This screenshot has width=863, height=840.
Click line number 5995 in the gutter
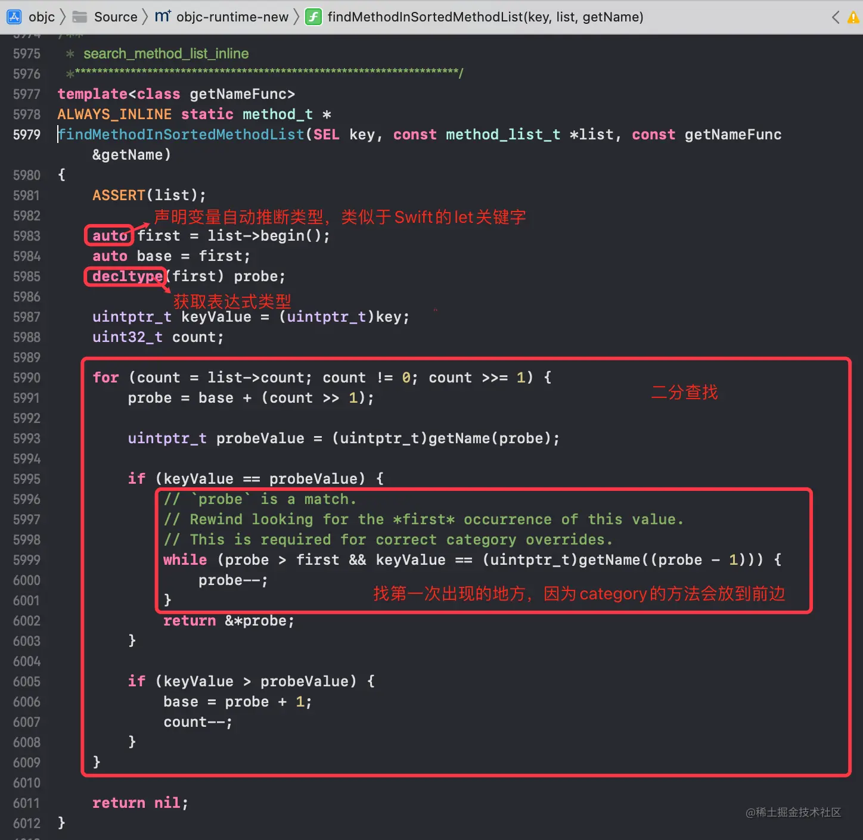coord(27,479)
